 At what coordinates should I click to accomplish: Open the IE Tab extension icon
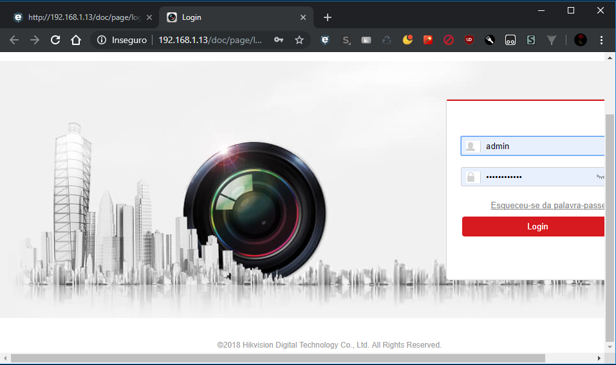click(x=325, y=40)
